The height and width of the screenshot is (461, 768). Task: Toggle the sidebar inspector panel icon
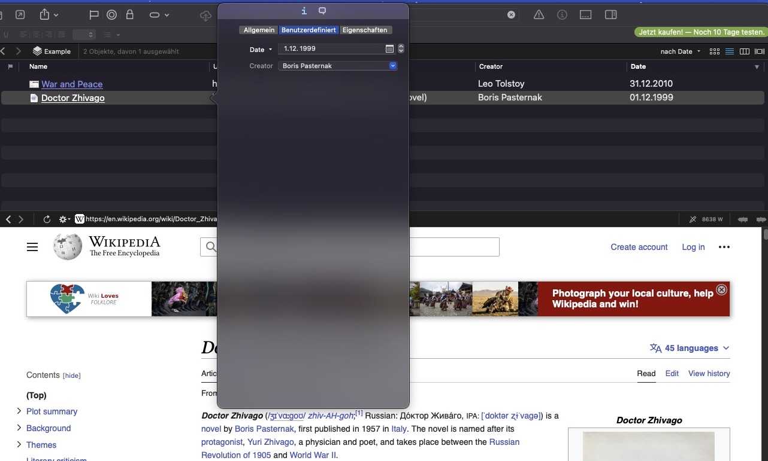pyautogui.click(x=611, y=15)
